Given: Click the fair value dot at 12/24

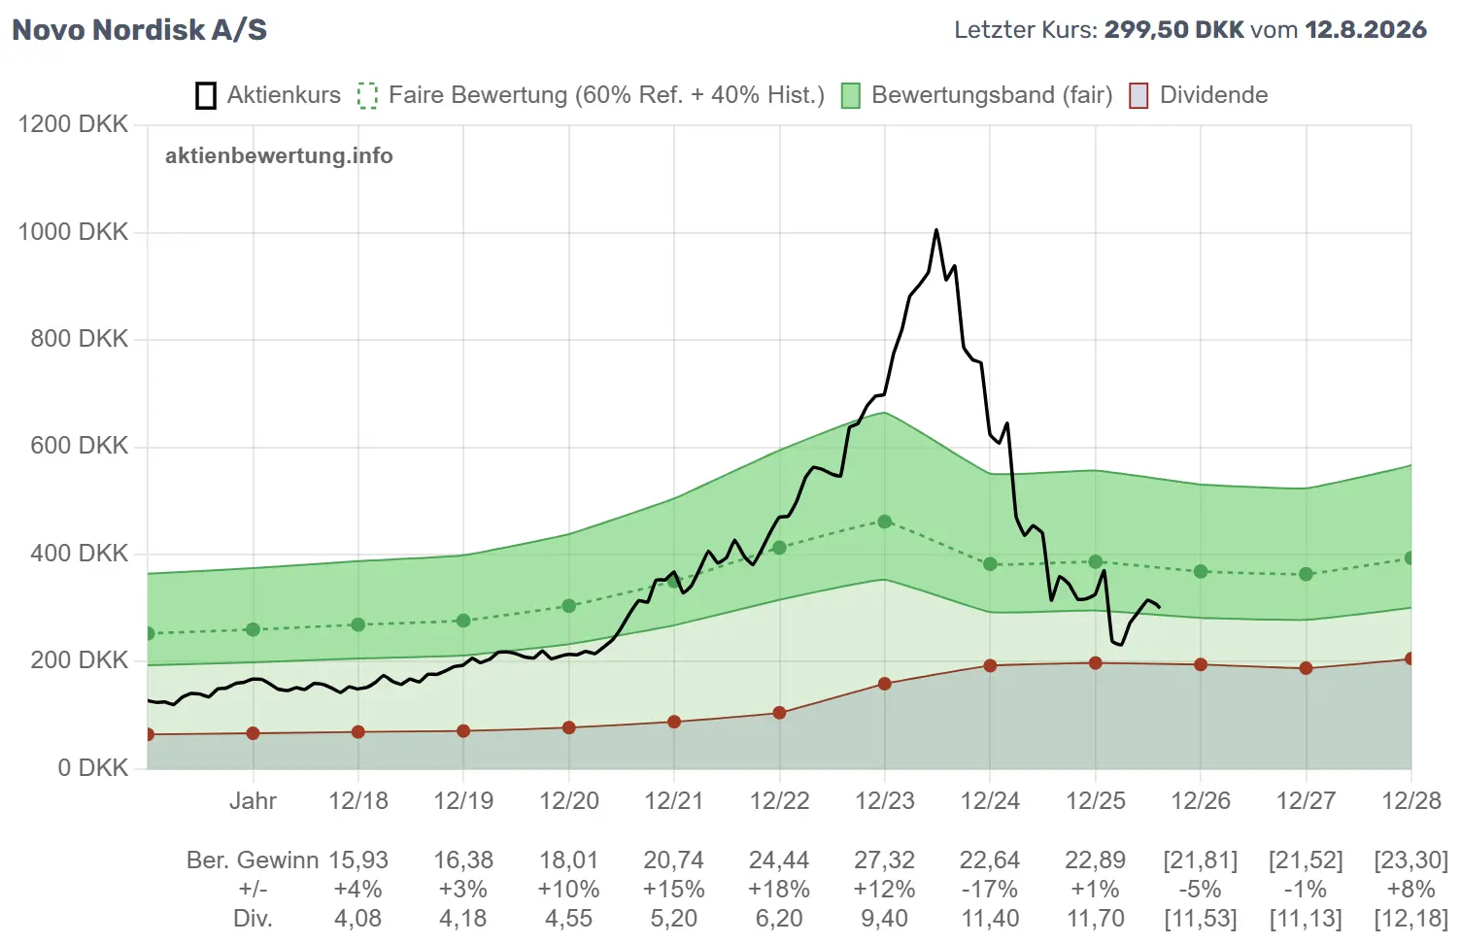Looking at the screenshot, I should 990,564.
